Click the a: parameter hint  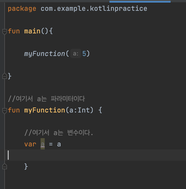(x=76, y=53)
